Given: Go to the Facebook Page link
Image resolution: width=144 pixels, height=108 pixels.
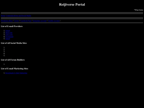Looking at the screenshot, I should pos(26,21).
